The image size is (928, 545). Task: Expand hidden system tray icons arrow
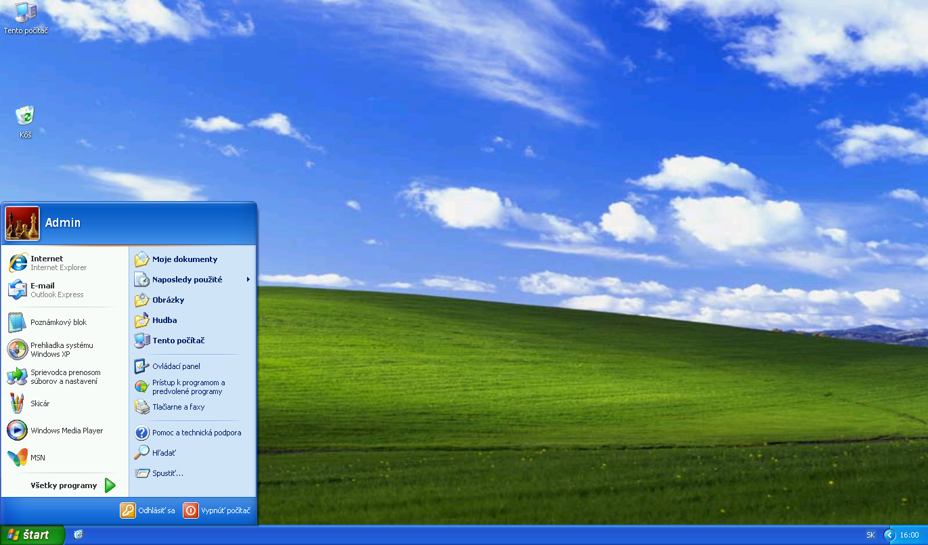point(889,535)
